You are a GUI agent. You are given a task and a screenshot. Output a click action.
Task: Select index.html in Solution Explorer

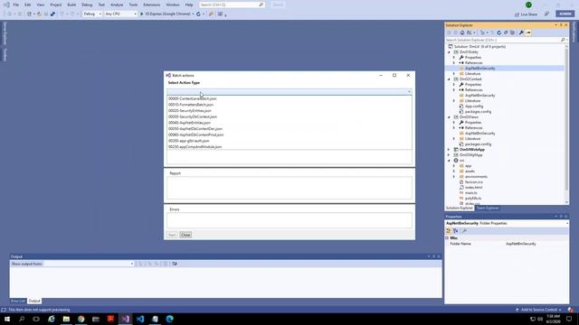(473, 188)
